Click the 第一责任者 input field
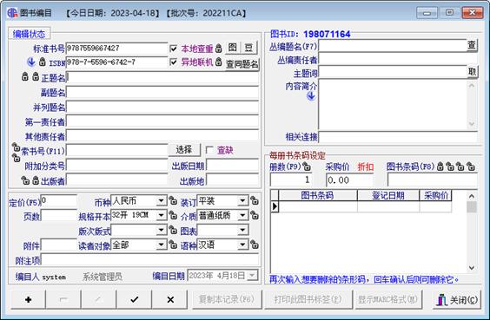Image resolution: width=490 pixels, height=320 pixels. (162, 121)
